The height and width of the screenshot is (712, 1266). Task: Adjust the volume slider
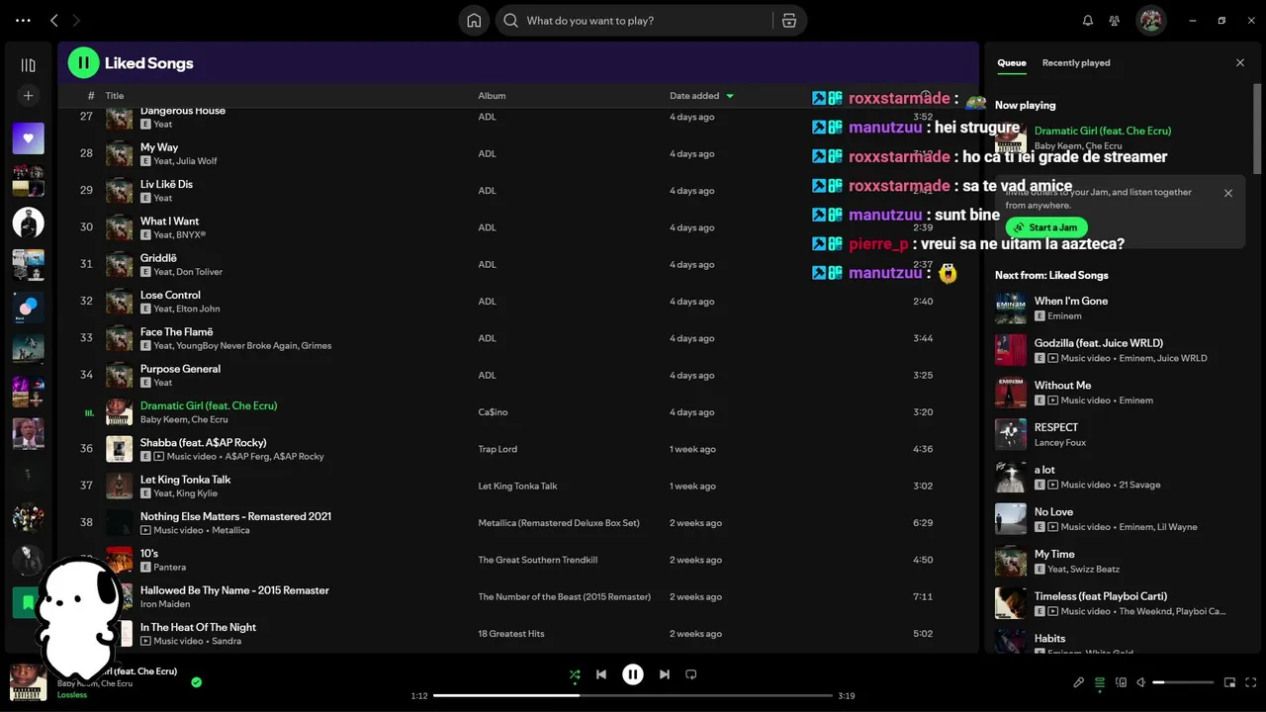tap(1183, 682)
